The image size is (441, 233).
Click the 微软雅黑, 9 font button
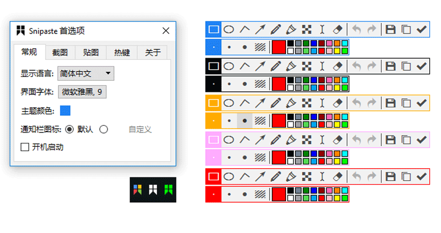(x=82, y=92)
